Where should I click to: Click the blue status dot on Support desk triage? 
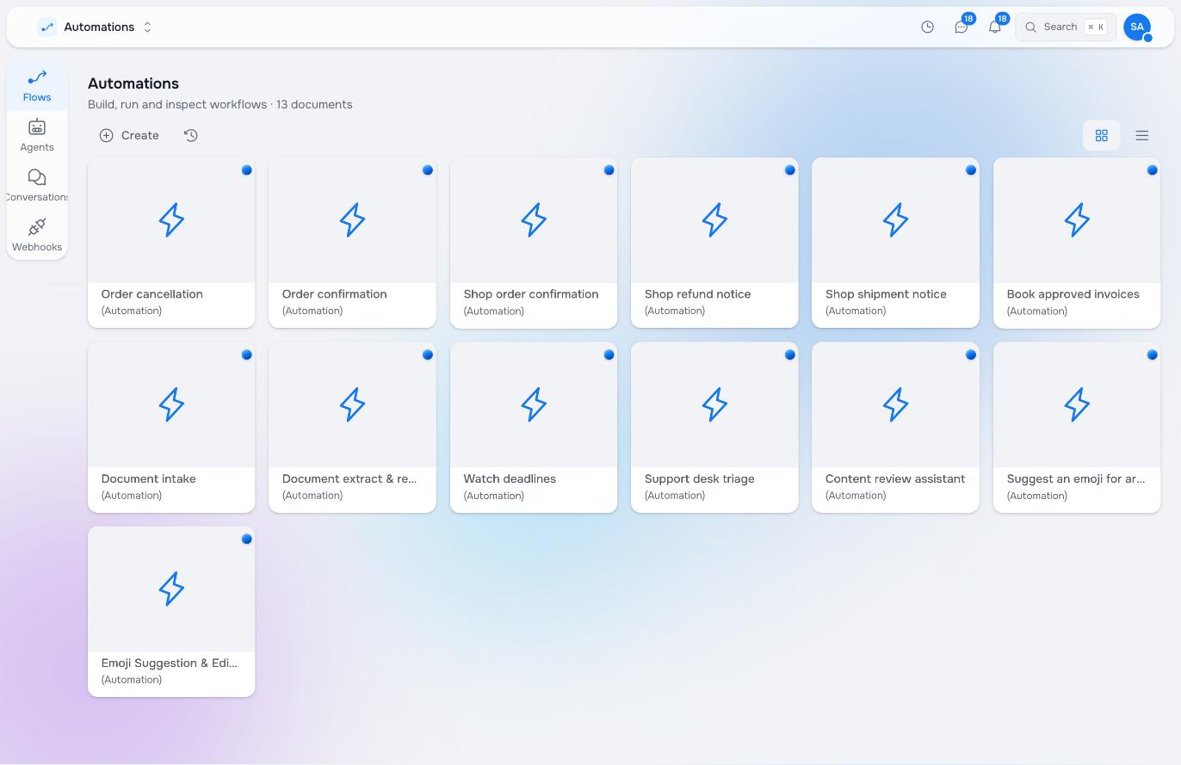click(x=789, y=355)
